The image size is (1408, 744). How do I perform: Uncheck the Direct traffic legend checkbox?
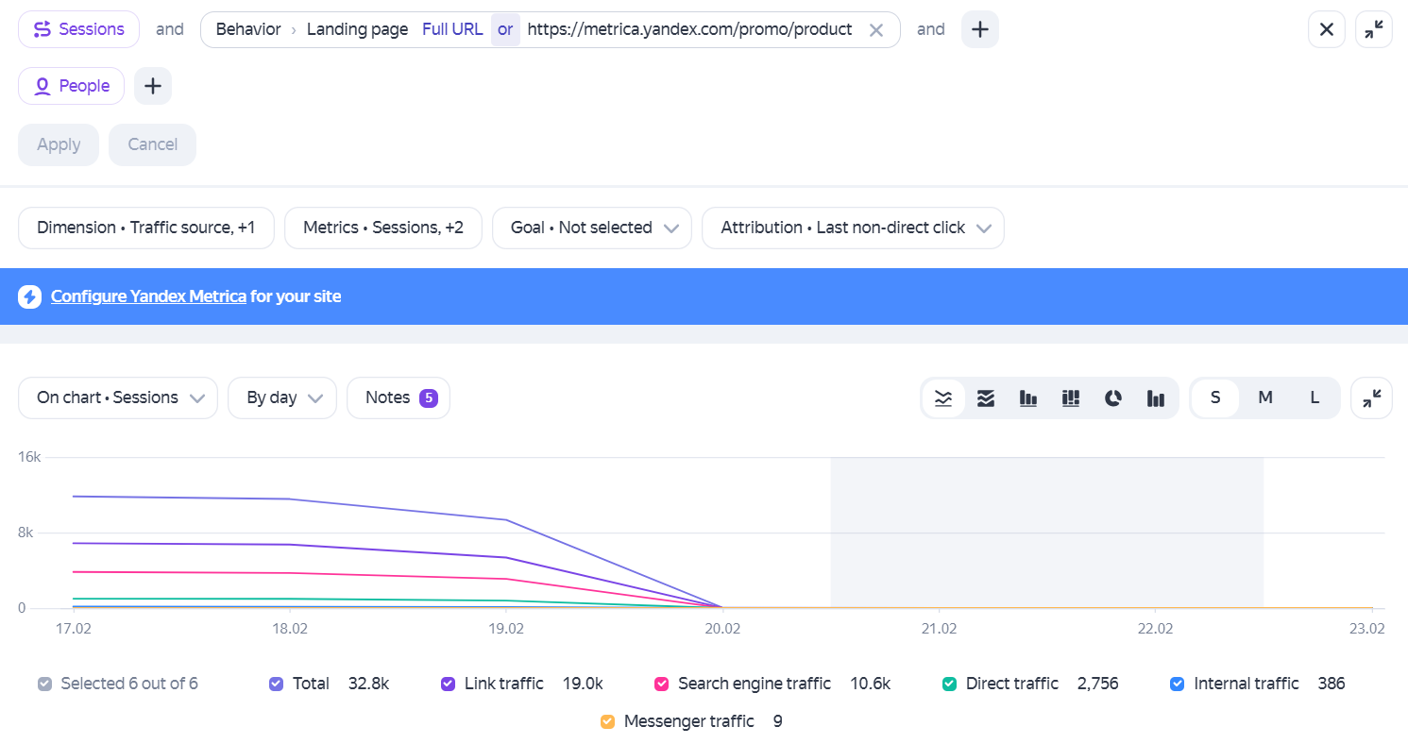tap(950, 684)
